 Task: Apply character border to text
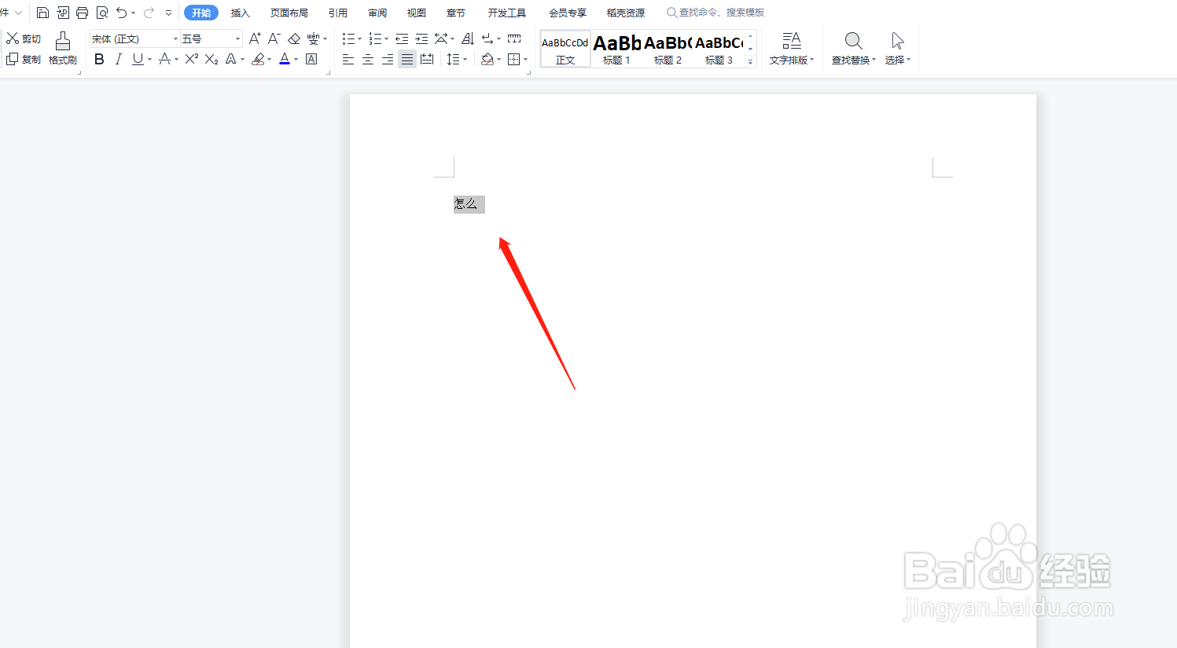tap(311, 59)
